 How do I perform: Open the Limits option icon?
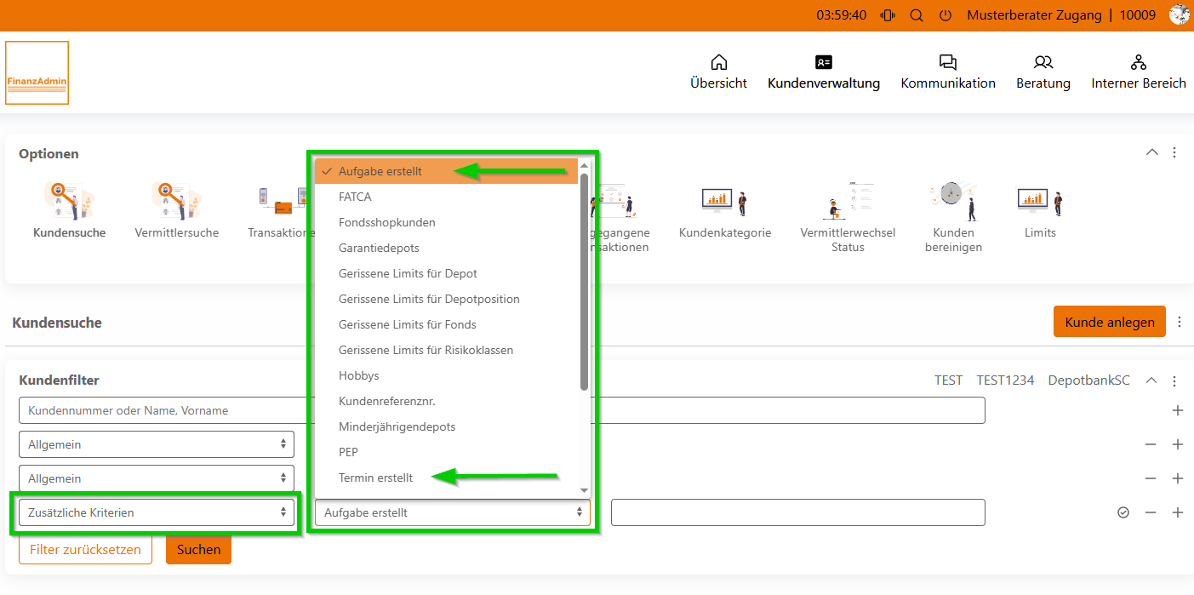pos(1040,201)
